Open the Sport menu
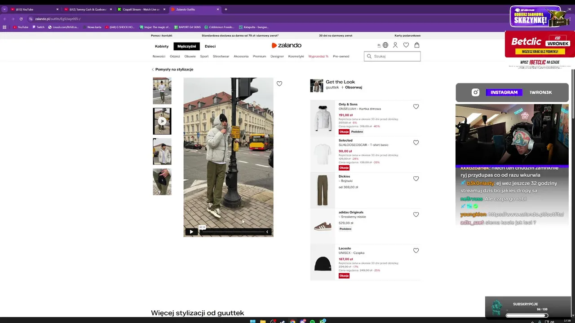The width and height of the screenshot is (575, 323). pyautogui.click(x=204, y=57)
